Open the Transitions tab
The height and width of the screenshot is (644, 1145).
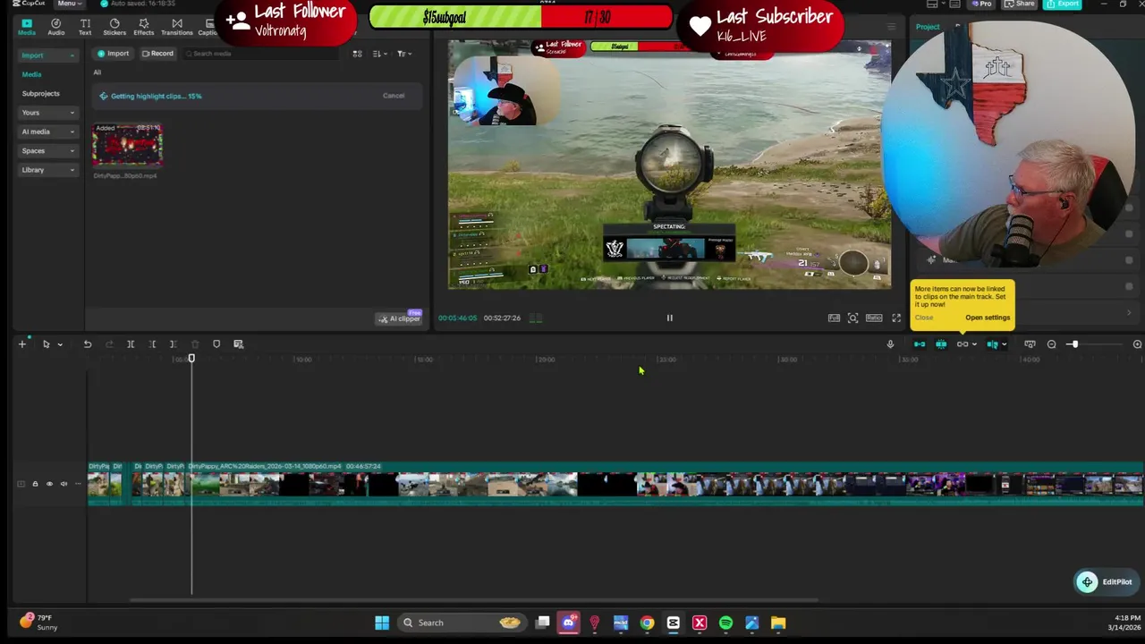(176, 27)
